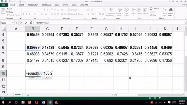The height and width of the screenshot is (105, 187).
Task: Open the font name dropdown
Action: click(36, 10)
